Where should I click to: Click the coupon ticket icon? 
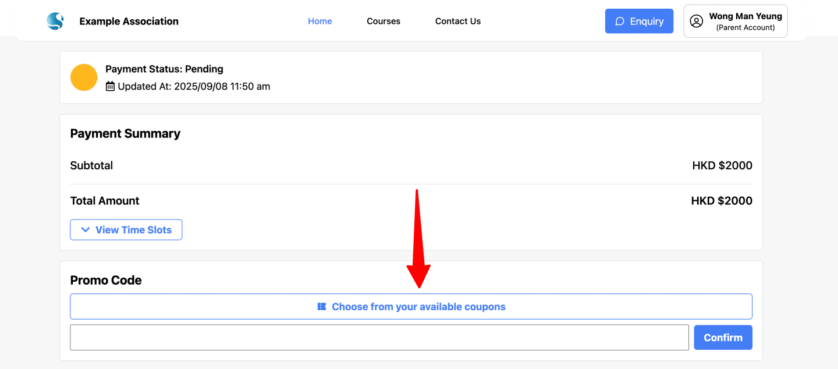tap(322, 307)
